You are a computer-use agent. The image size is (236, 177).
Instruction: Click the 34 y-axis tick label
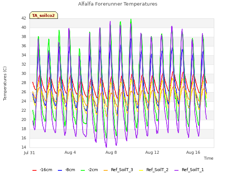coord(24,55)
